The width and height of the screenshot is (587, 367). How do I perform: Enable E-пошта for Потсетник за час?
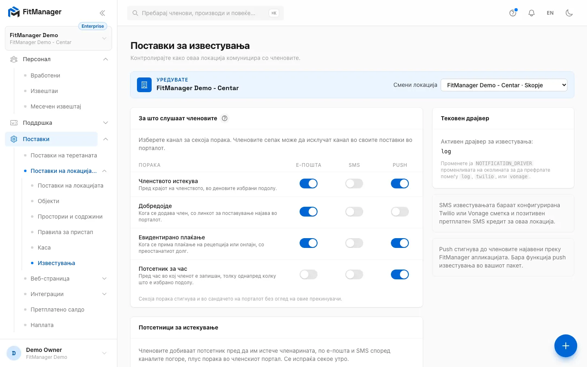309,274
